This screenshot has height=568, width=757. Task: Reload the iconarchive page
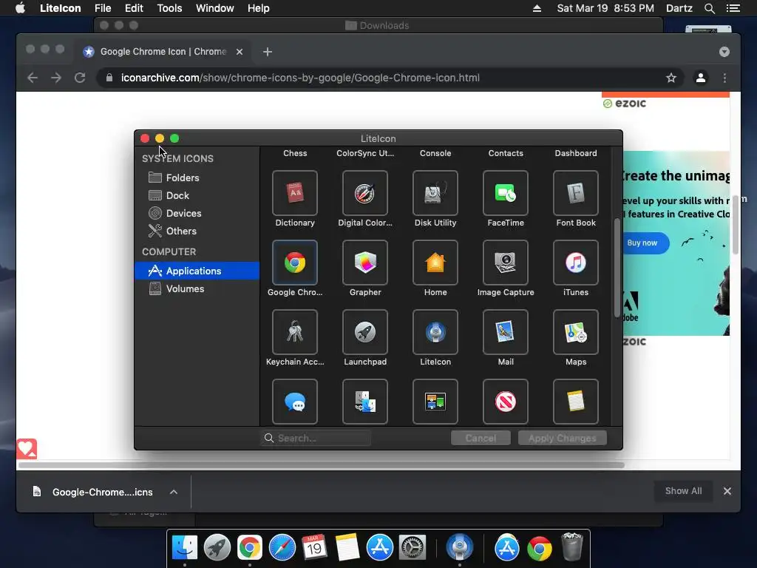tap(80, 78)
